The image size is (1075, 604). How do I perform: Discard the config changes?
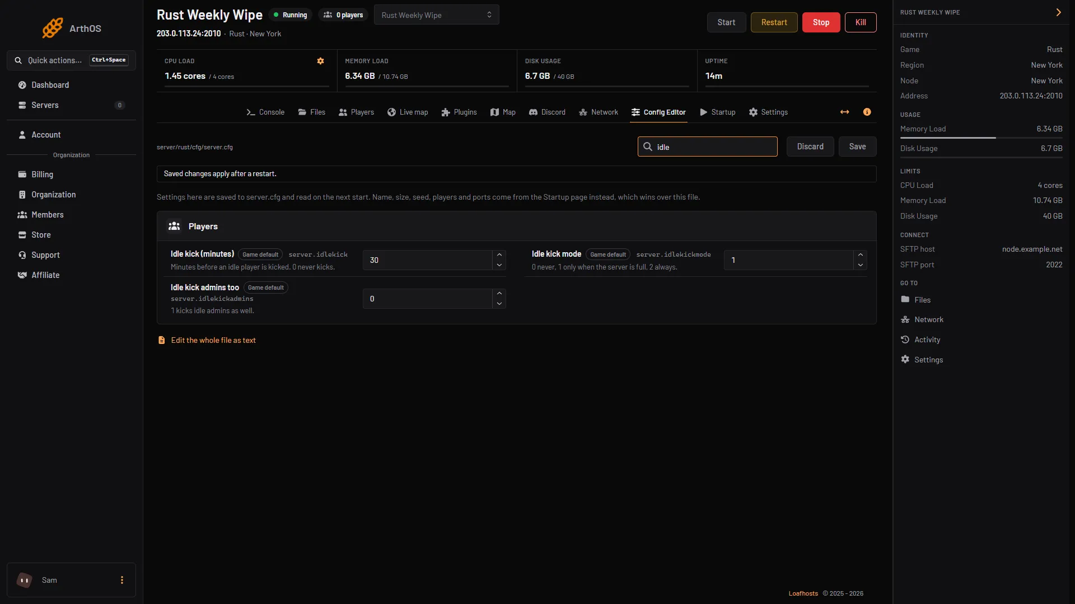pyautogui.click(x=810, y=147)
